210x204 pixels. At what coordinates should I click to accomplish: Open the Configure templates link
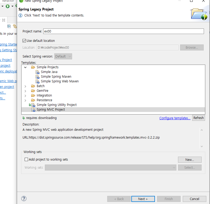click(175, 118)
